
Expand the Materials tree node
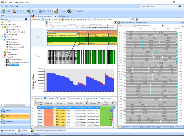click(2, 37)
